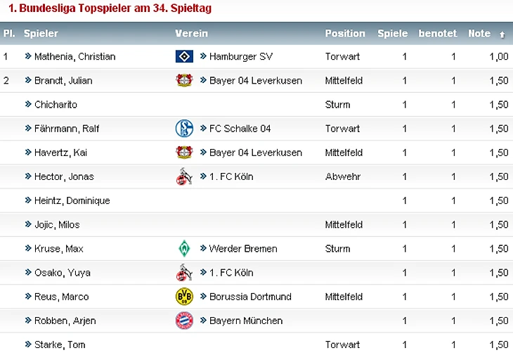Click the Verein column header
Screen dimensions: 513x355
191,33
